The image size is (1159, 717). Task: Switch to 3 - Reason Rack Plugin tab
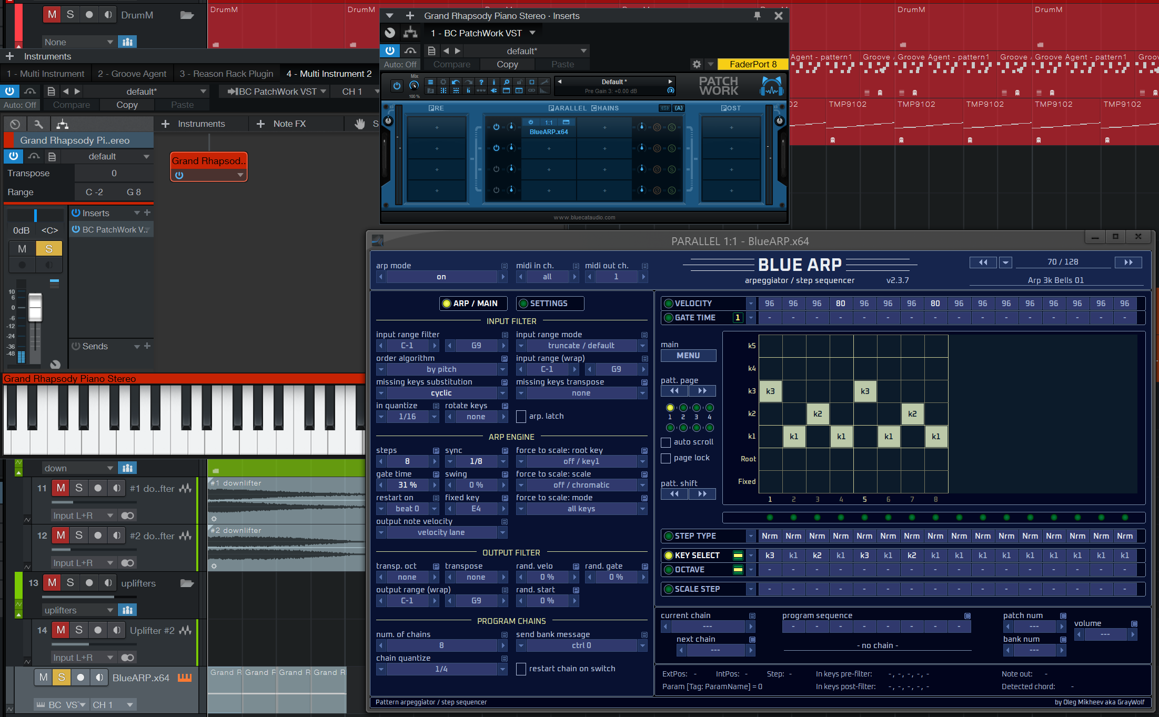tap(226, 74)
